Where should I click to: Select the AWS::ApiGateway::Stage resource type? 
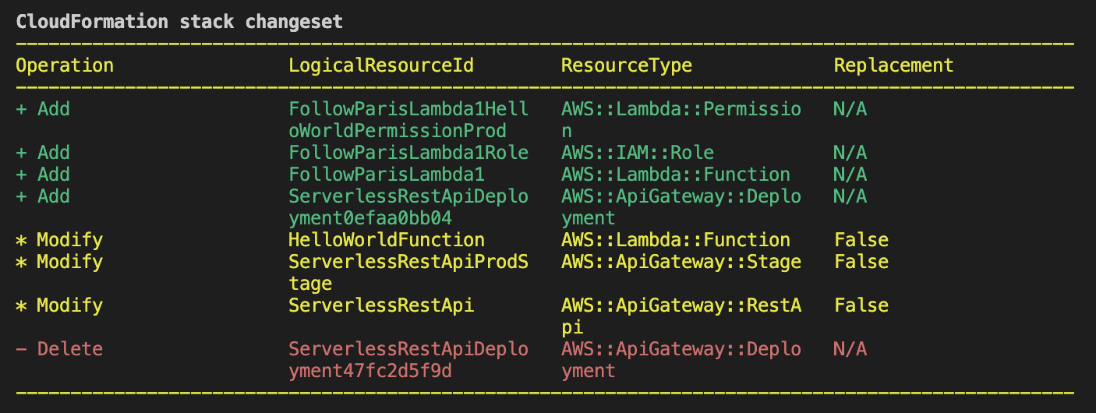(x=681, y=262)
